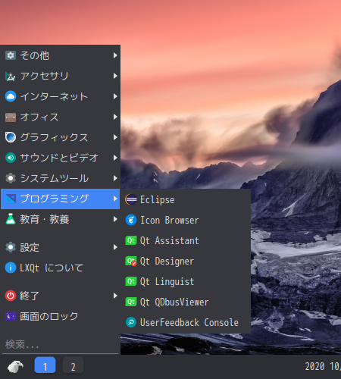341x379 pixels.
Task: Click the オフィス briefcase icon
Action: [x=11, y=117]
